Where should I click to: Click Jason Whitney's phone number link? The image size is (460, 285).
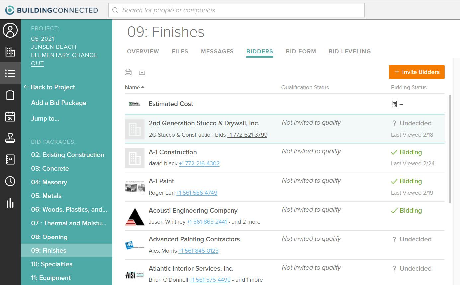click(207, 222)
